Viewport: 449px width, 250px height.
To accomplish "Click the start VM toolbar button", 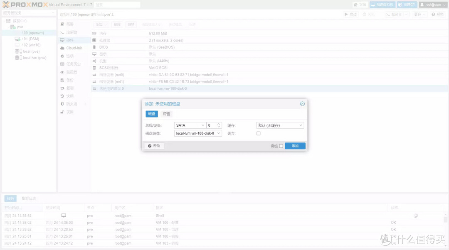I will [x=351, y=14].
